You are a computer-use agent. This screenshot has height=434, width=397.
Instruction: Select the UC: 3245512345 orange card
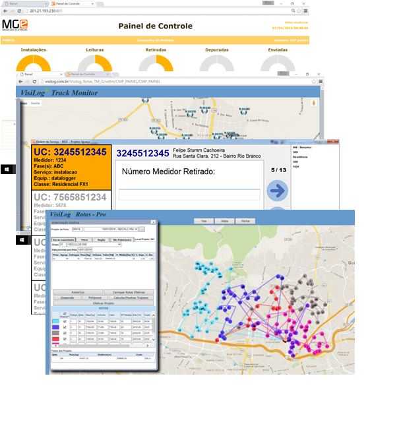click(71, 168)
